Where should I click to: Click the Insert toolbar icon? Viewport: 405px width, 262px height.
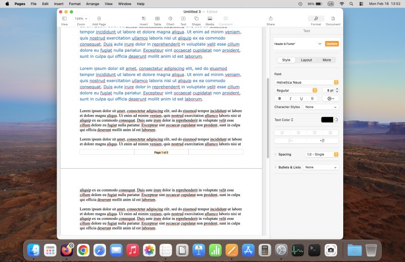(x=144, y=19)
